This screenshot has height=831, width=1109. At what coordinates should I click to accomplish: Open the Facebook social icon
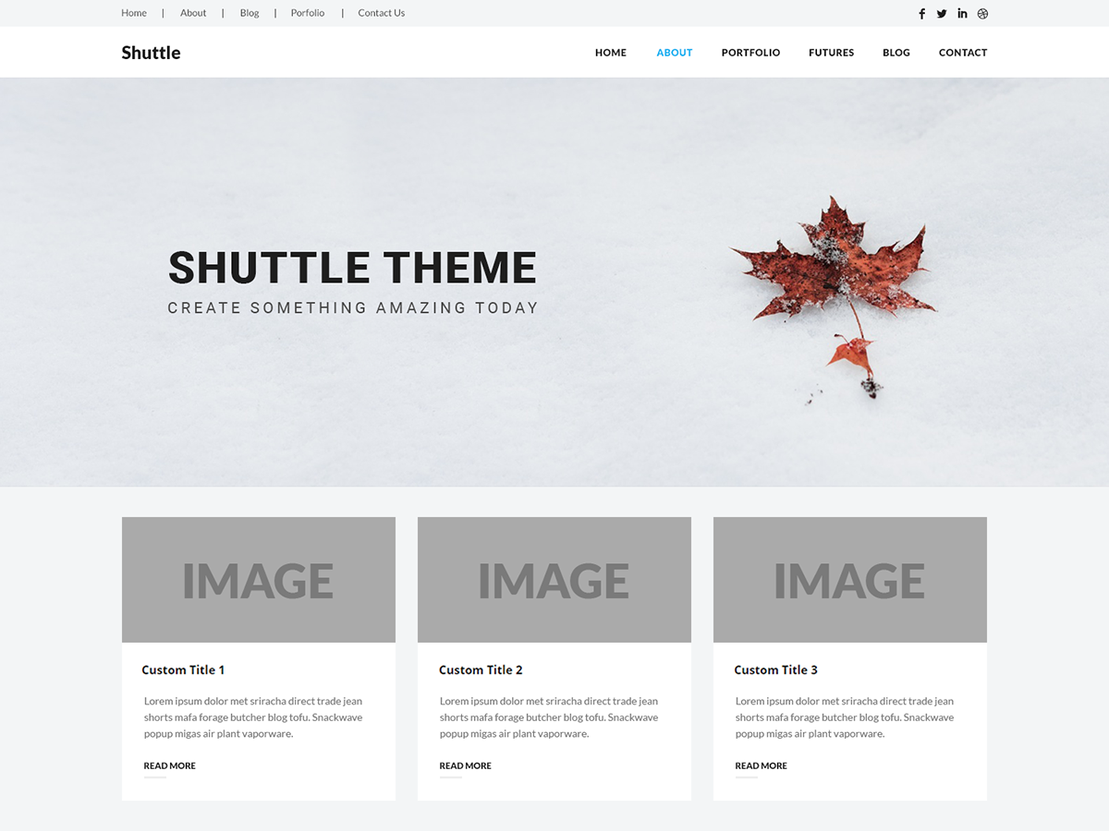click(x=921, y=13)
